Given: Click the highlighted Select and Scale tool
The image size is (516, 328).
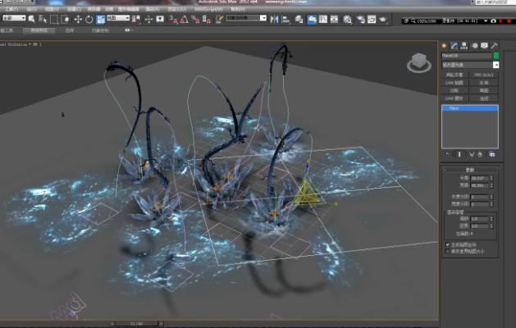Looking at the screenshot, I should coord(100,20).
